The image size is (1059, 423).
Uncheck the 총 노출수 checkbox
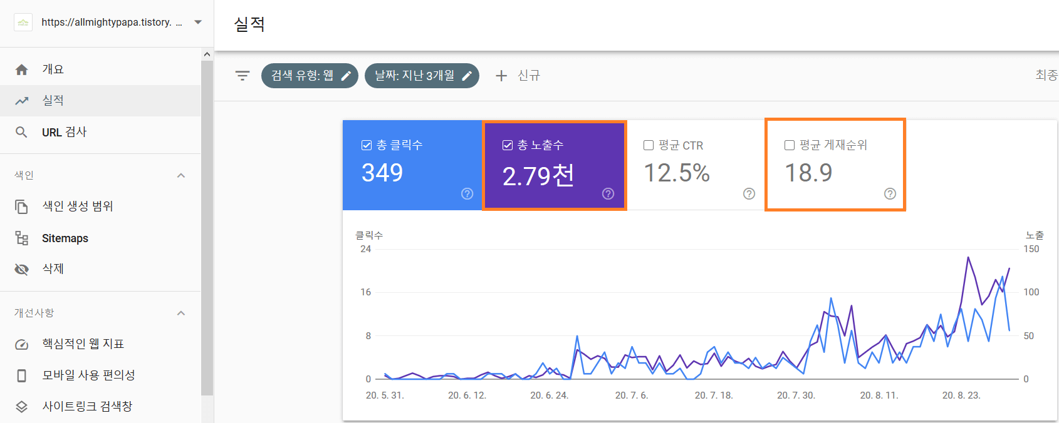tap(508, 145)
